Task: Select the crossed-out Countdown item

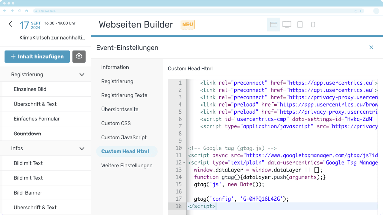Action: (28, 134)
